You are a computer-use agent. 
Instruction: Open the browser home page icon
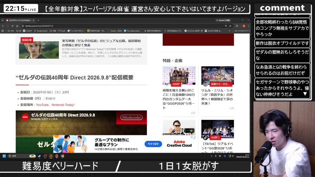click(17, 26)
